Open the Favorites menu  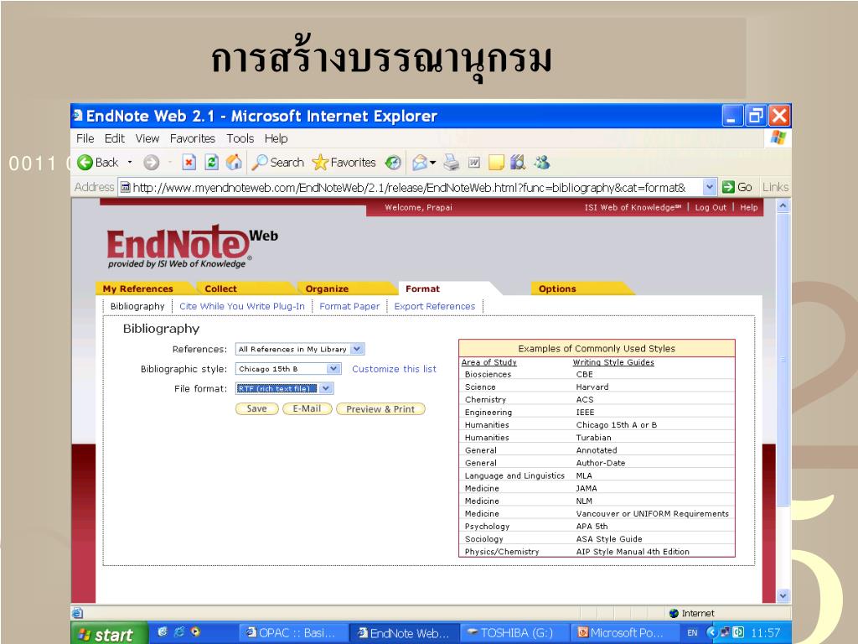point(193,138)
